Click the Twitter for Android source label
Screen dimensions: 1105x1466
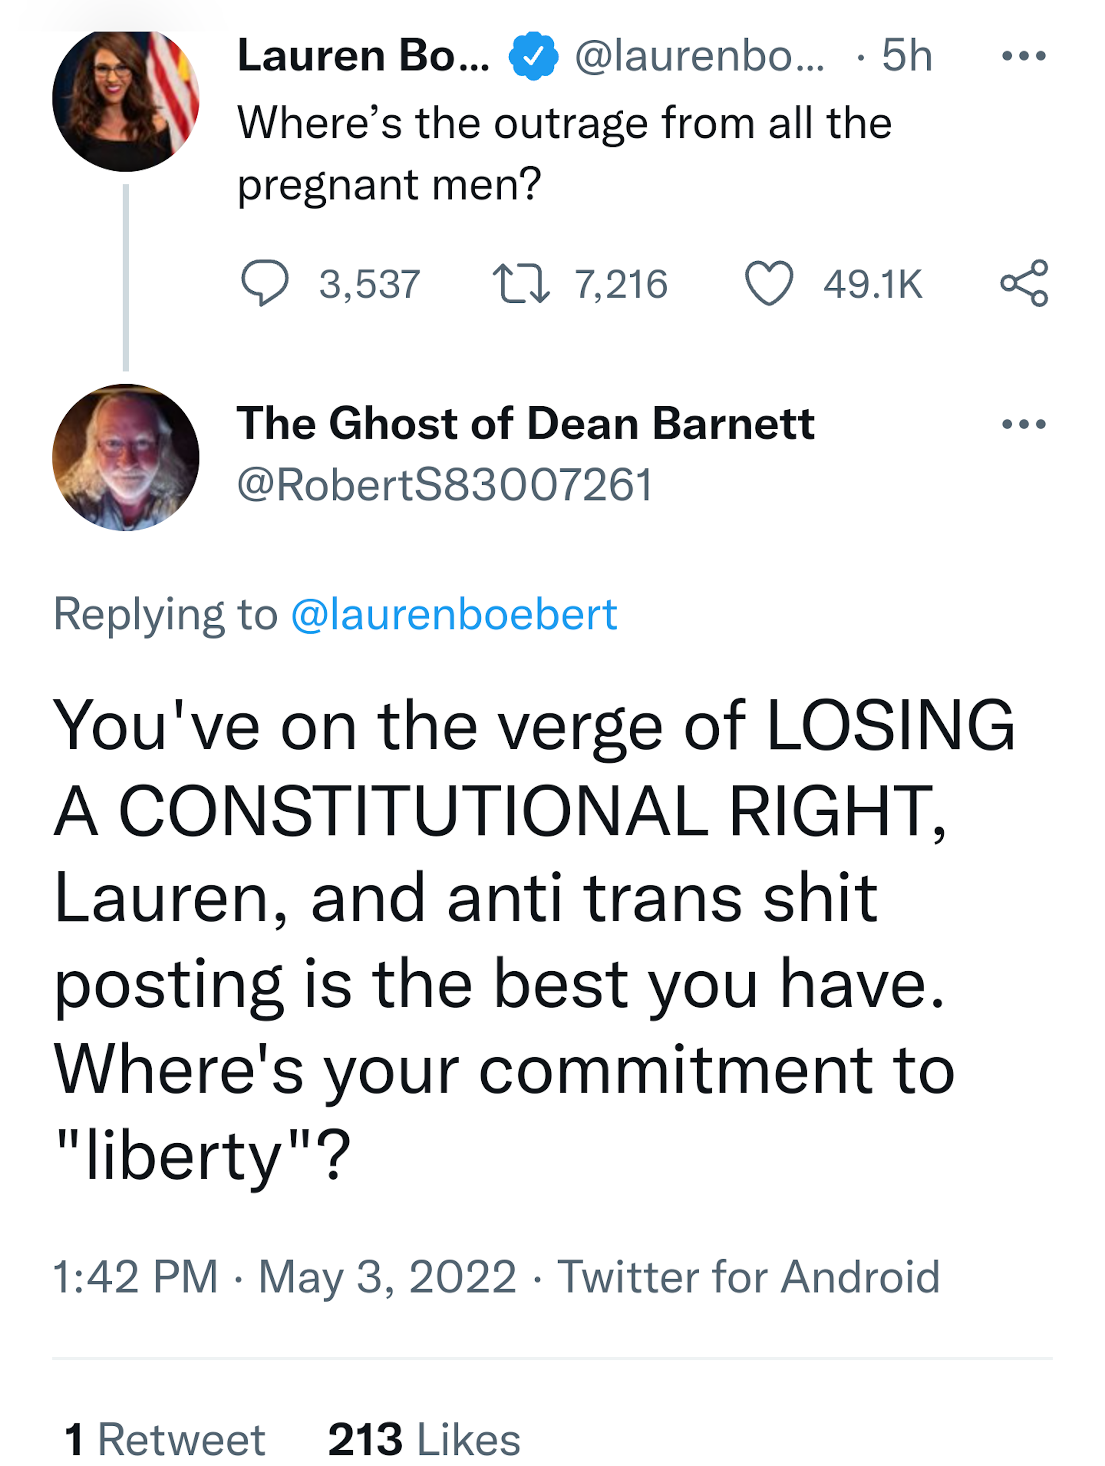[x=749, y=1276]
